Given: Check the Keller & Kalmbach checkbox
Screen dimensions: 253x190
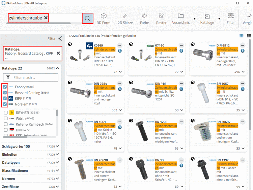Looking at the screenshot, I should (6, 124).
